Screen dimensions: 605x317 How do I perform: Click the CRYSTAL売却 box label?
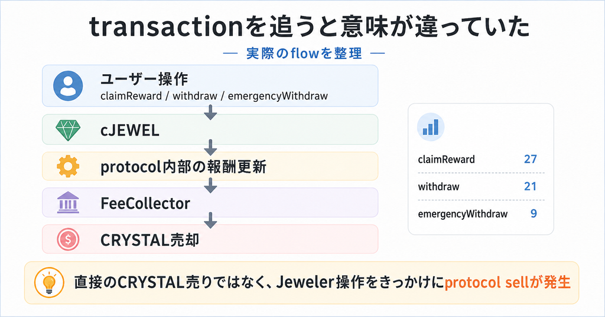coord(149,240)
